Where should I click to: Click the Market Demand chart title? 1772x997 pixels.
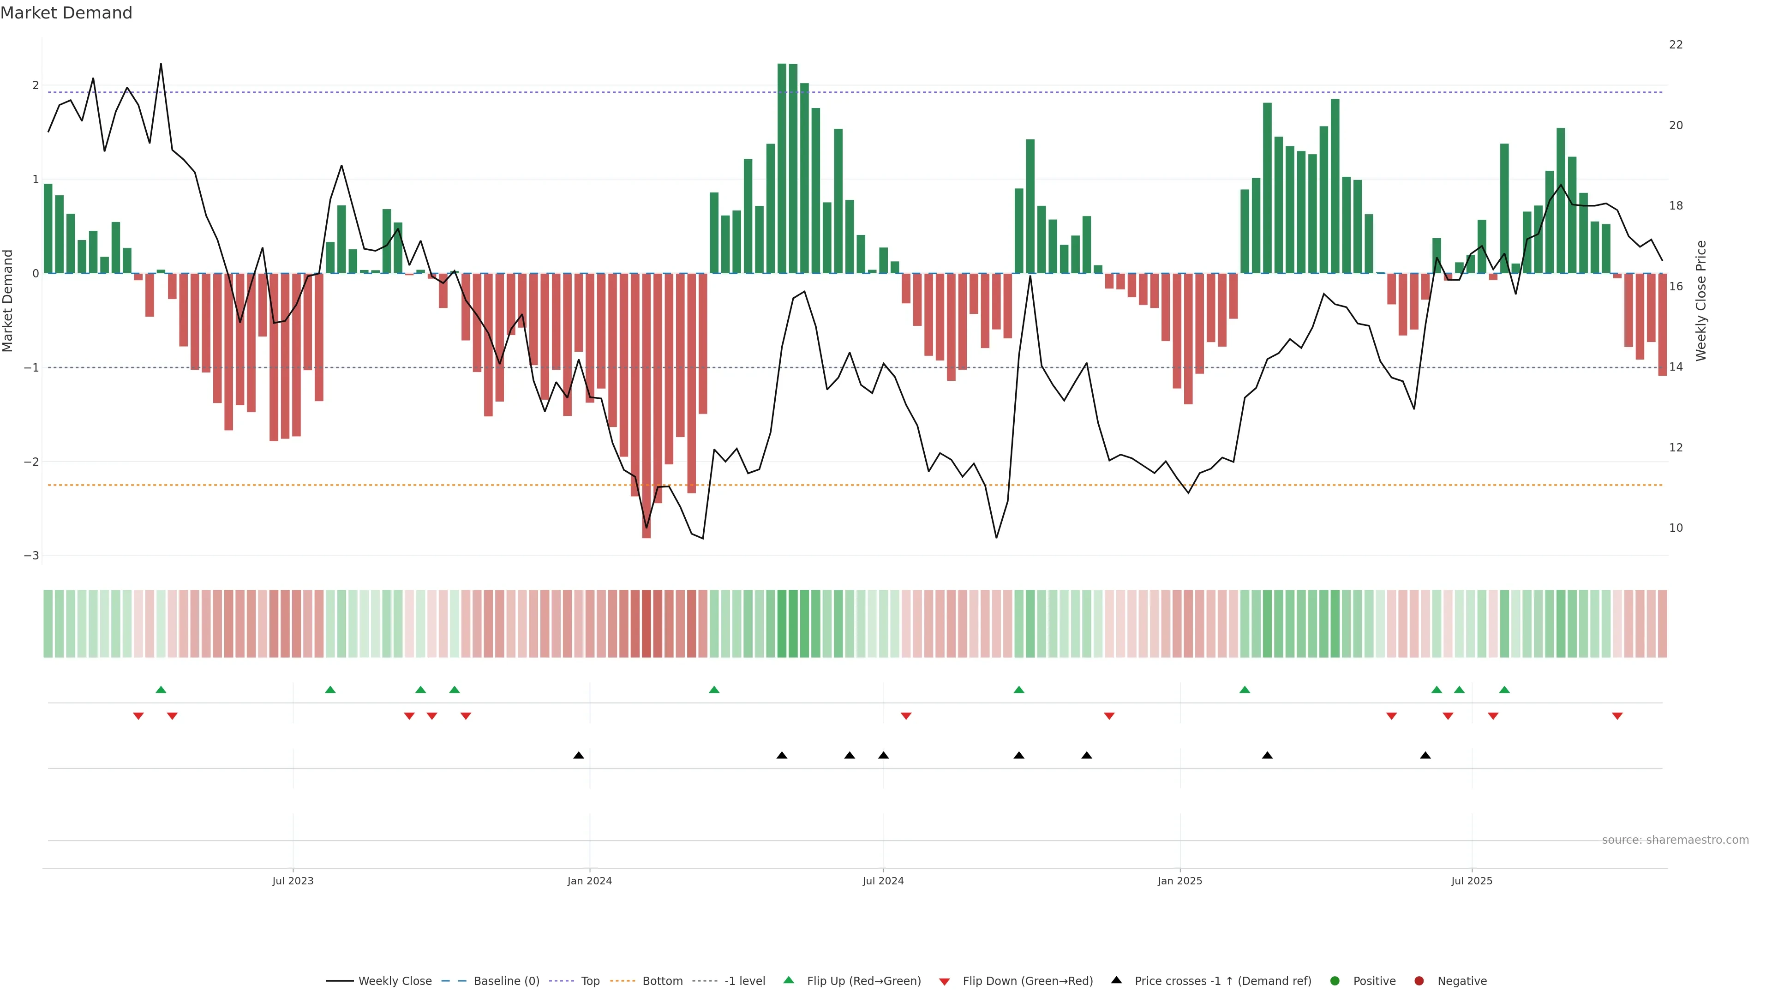point(66,13)
